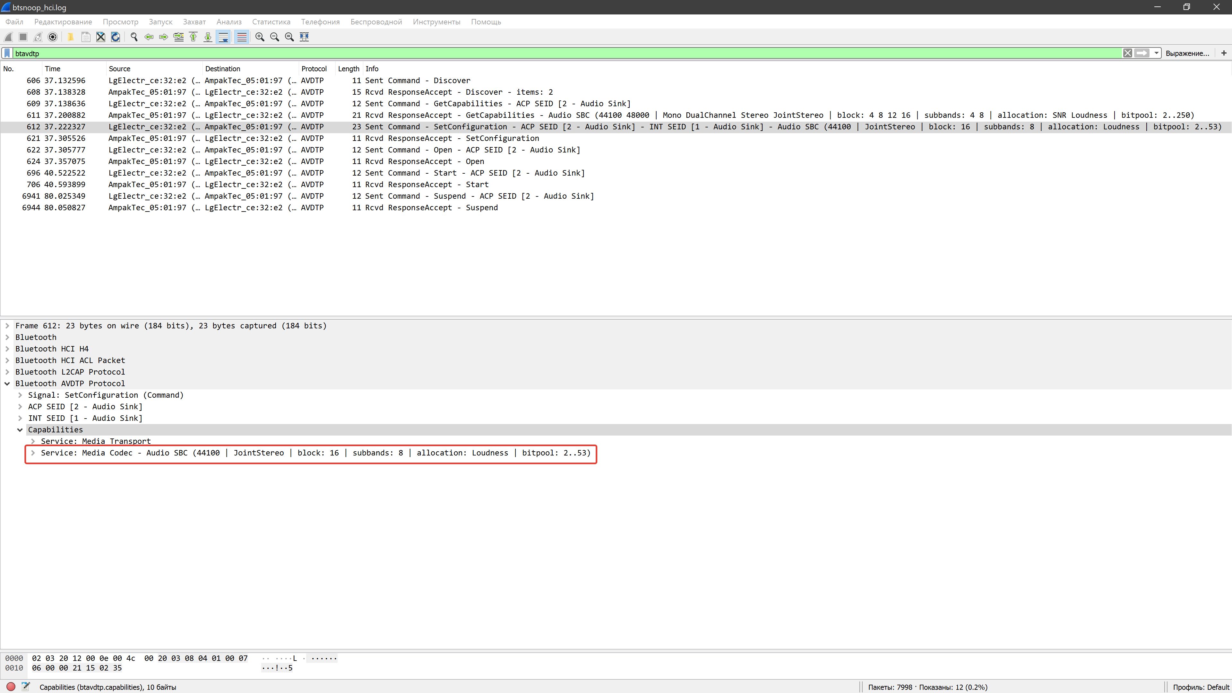Click the Выражение... button
The image size is (1232, 693).
point(1187,53)
